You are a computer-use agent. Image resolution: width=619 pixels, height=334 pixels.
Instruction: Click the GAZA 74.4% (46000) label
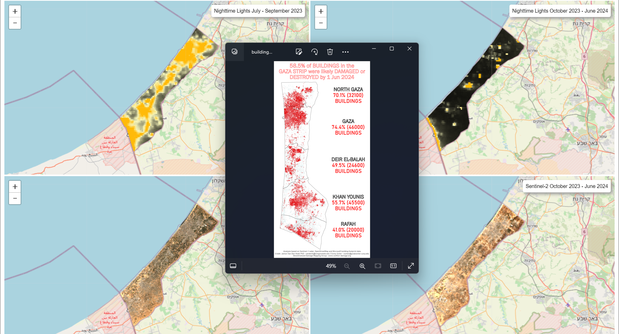348,127
